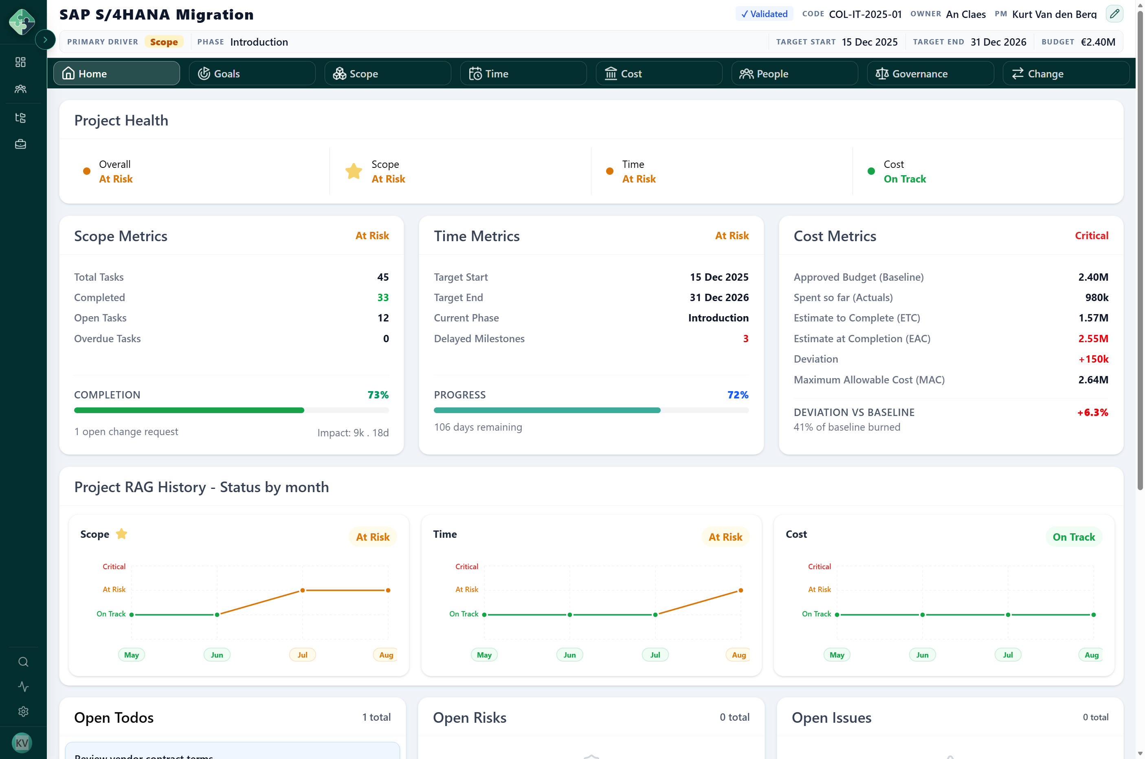Click the project code COL-IT-2025-01
Screen dimensions: 1145x759
(865, 14)
